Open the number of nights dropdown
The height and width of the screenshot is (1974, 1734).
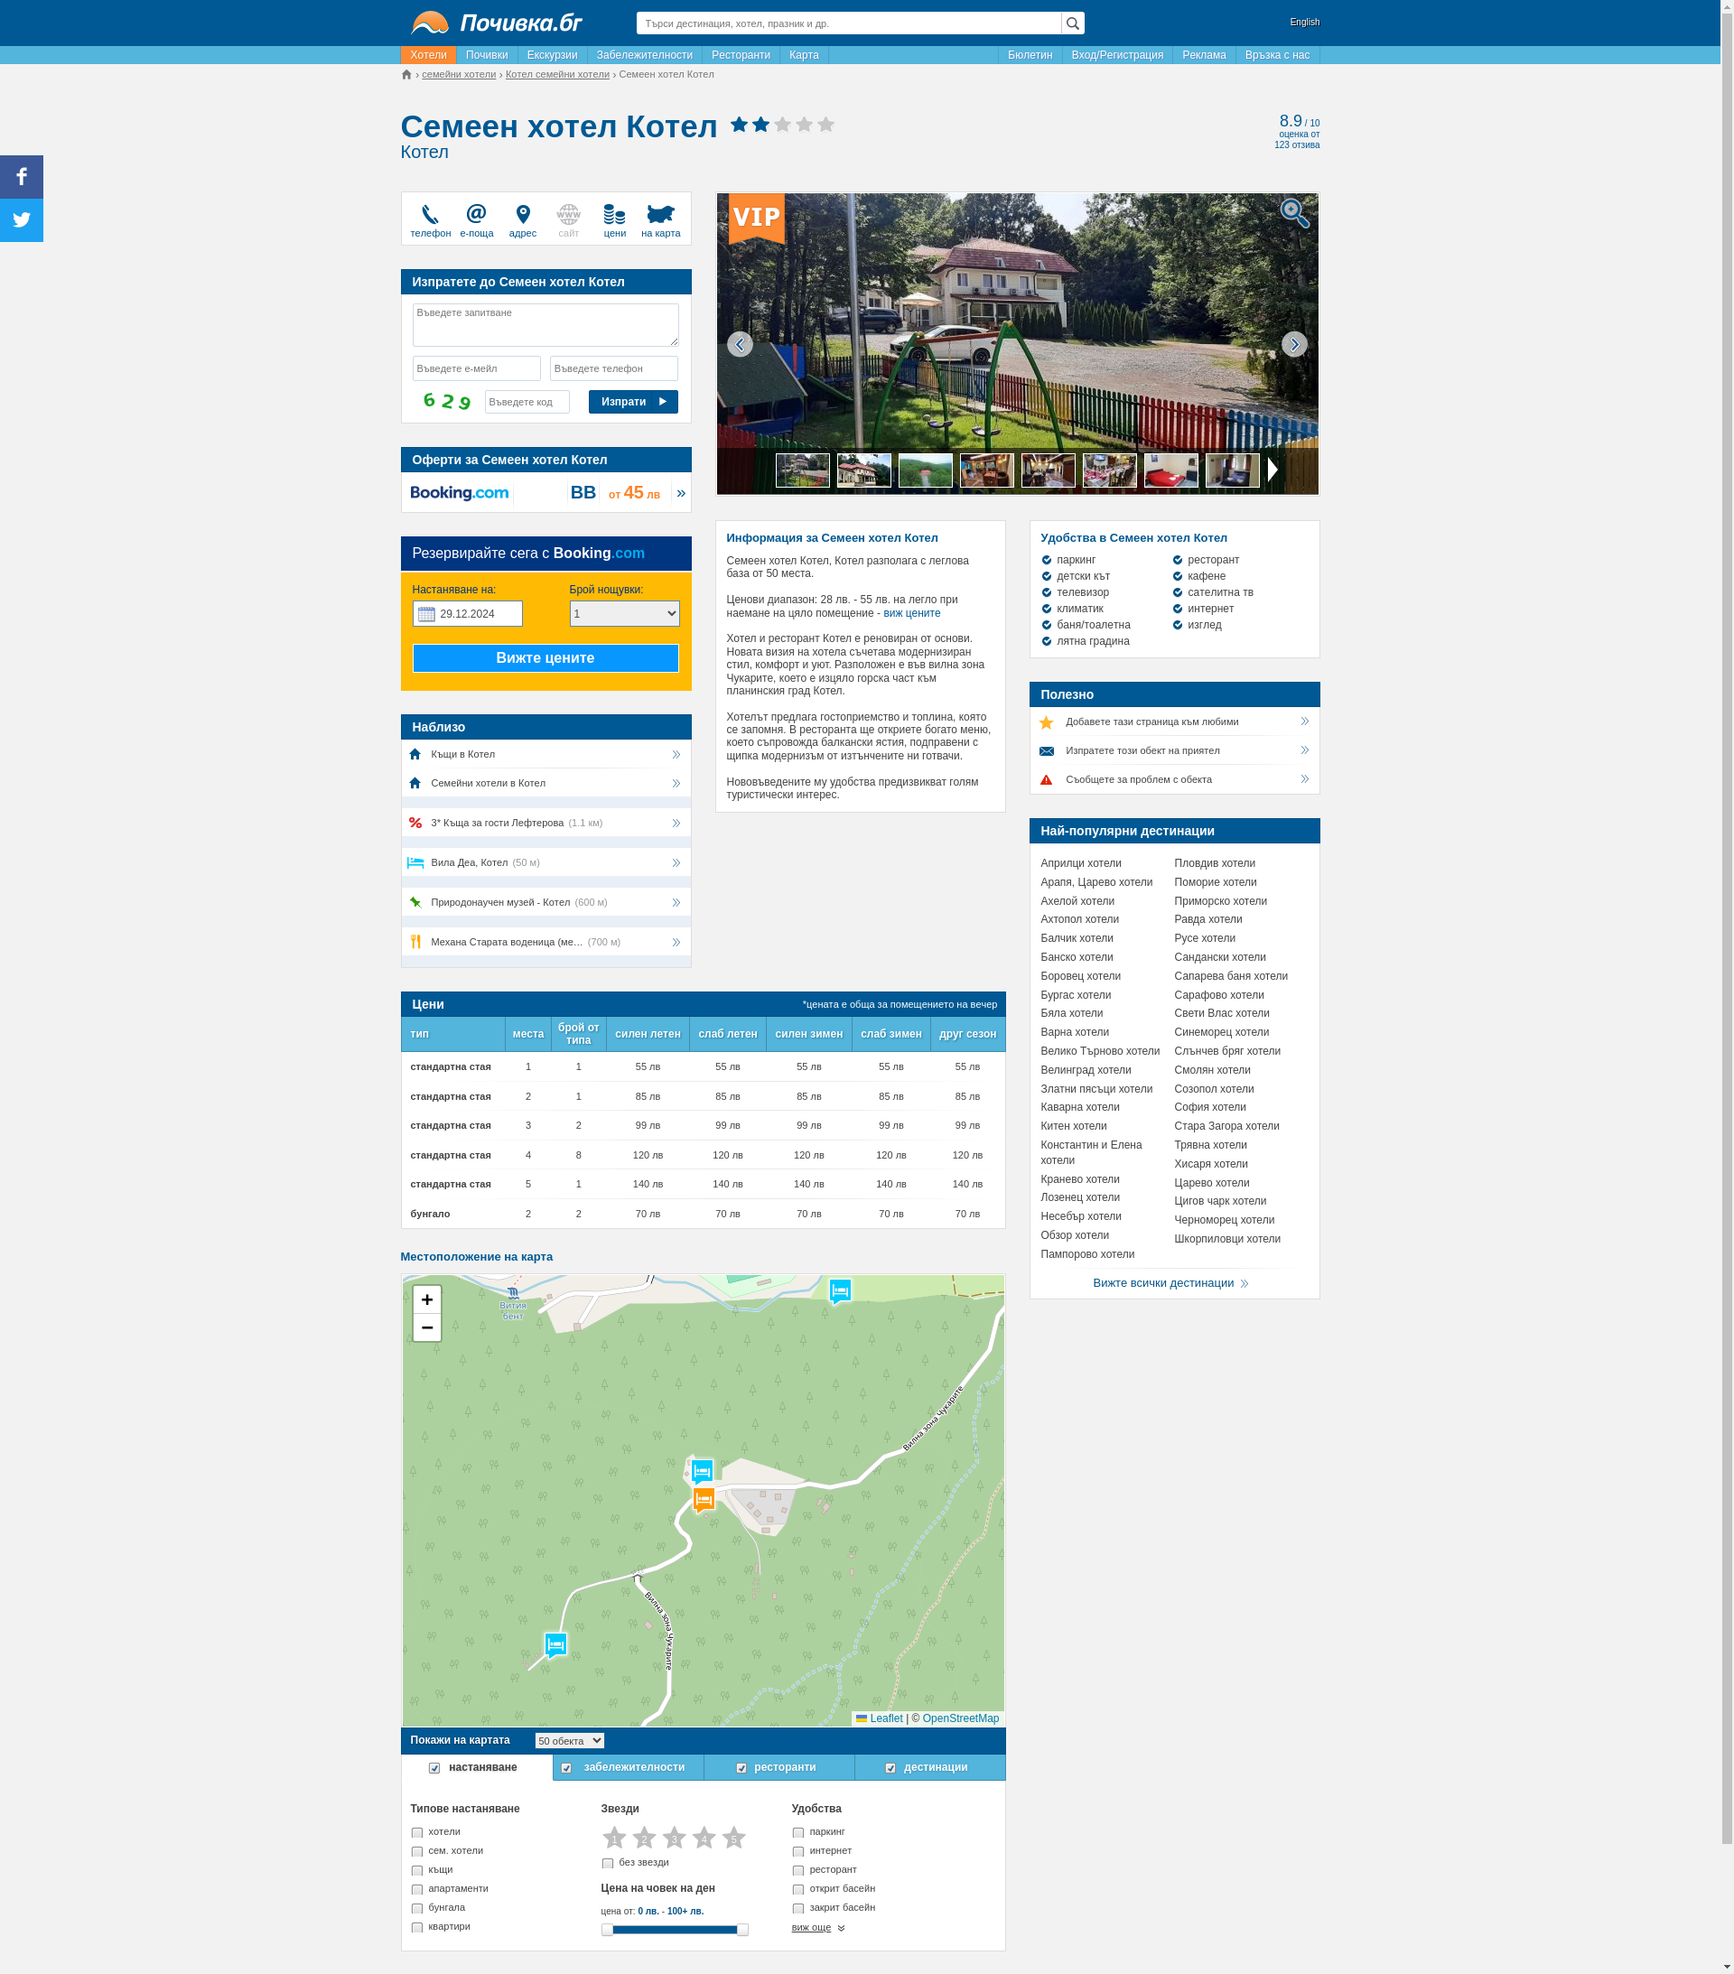coord(624,613)
